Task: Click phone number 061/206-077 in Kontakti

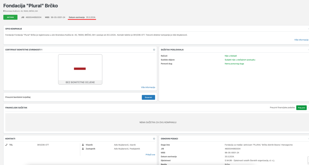Action: 43,145
